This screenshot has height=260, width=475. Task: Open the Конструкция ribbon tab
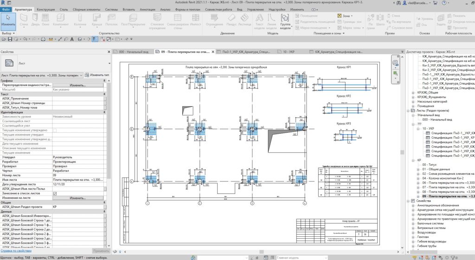click(x=45, y=9)
